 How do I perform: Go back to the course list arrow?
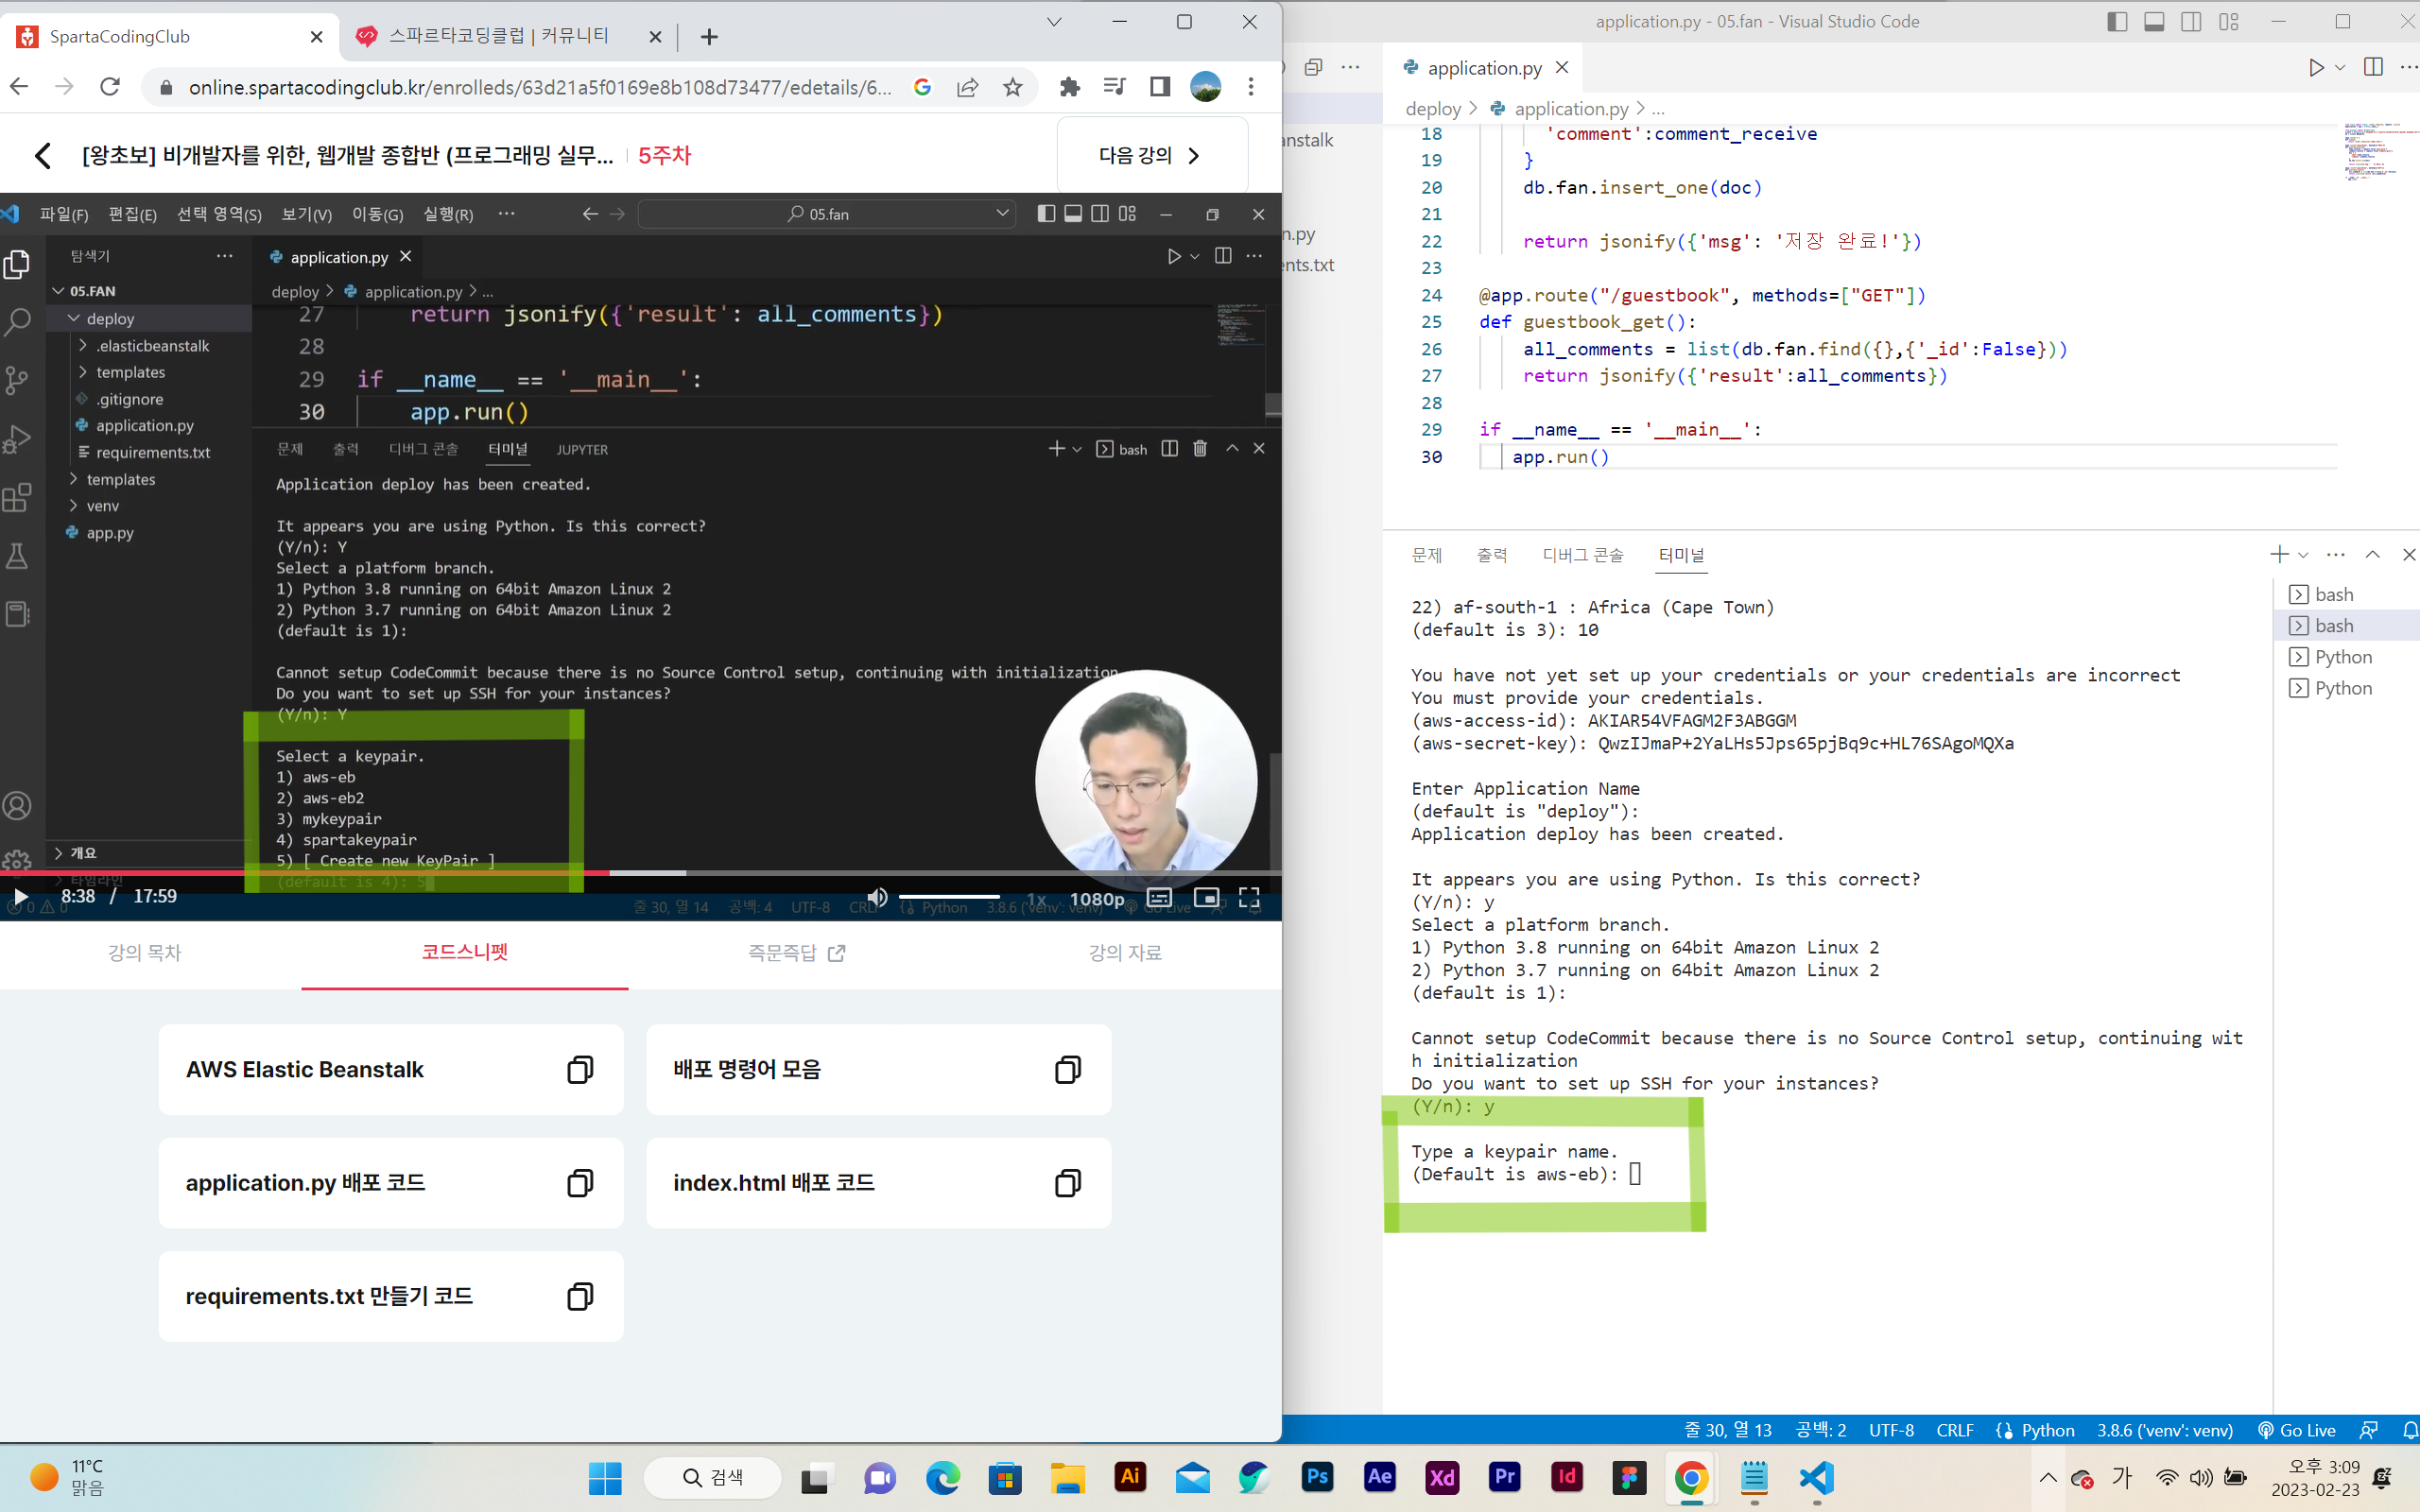(x=42, y=155)
